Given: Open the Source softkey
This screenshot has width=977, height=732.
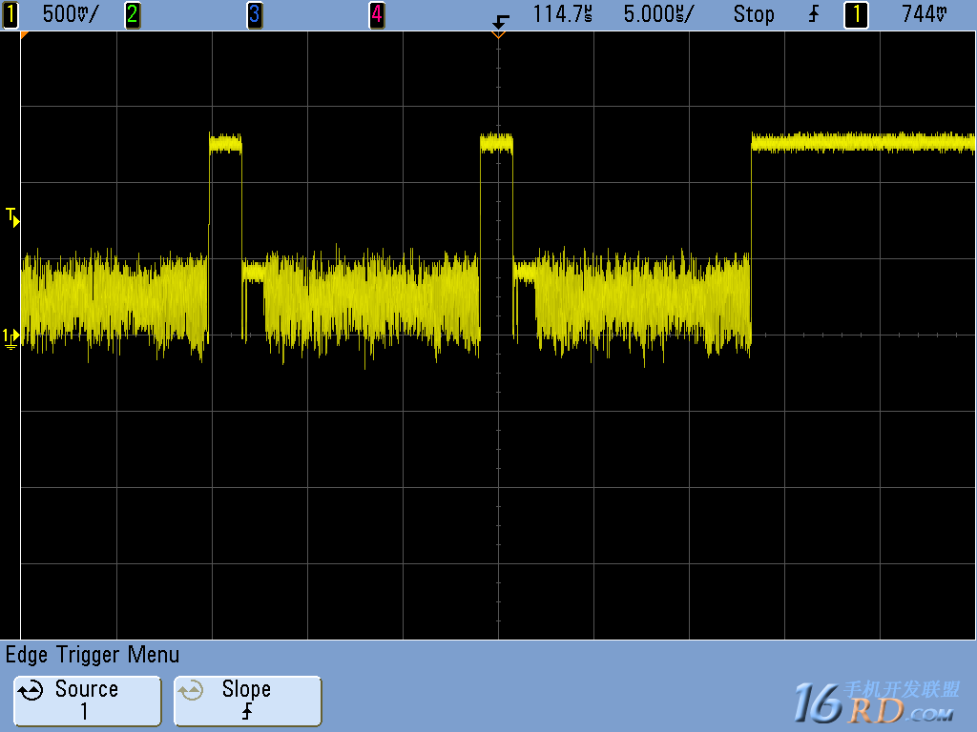Looking at the screenshot, I should (x=87, y=701).
